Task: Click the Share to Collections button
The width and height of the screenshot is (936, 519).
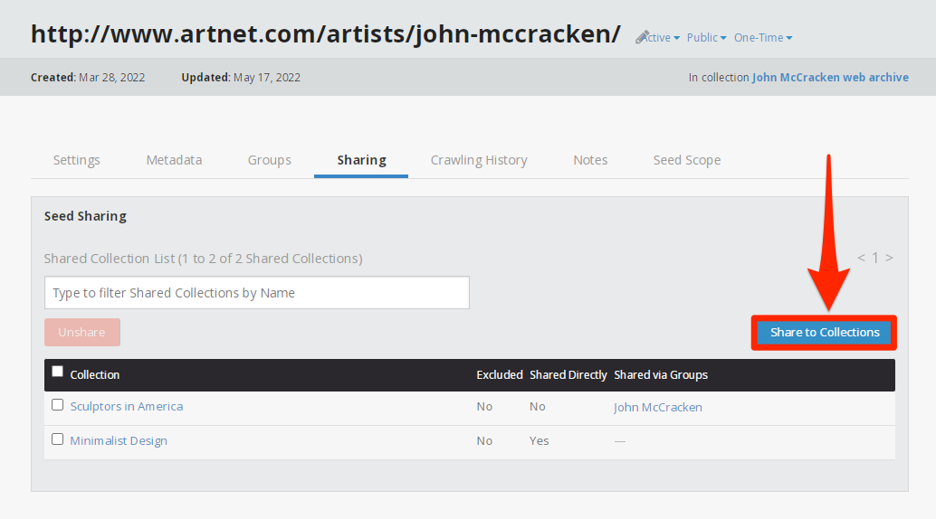Action: pyautogui.click(x=825, y=333)
